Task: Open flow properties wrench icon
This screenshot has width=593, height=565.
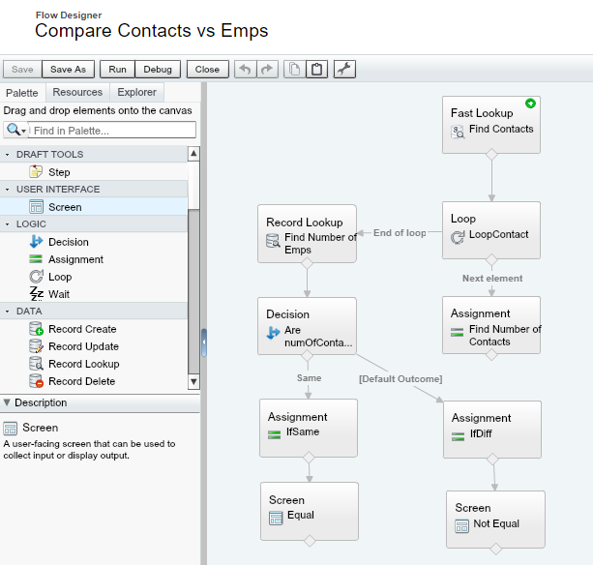Action: [344, 70]
